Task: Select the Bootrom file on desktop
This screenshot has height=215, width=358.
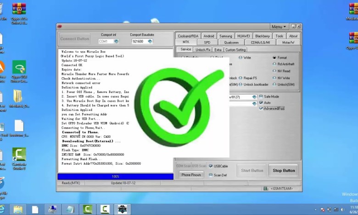Action: pos(19,129)
